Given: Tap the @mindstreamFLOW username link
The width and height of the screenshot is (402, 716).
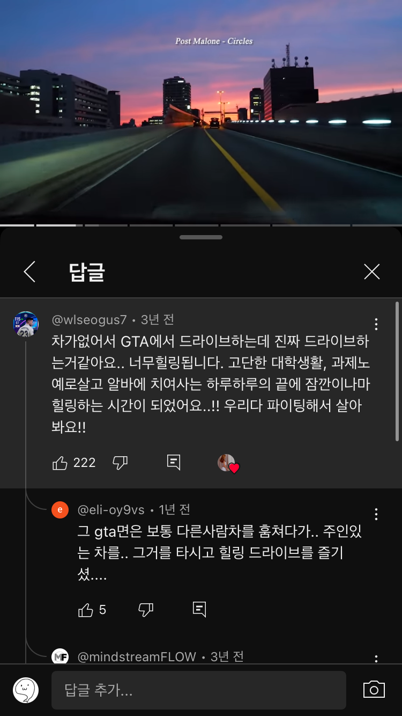Looking at the screenshot, I should coord(137,656).
